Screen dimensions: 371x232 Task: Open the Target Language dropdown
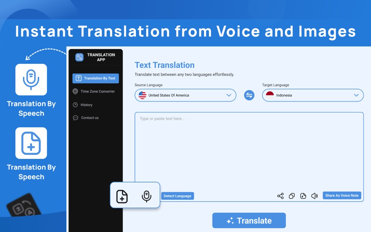click(313, 95)
